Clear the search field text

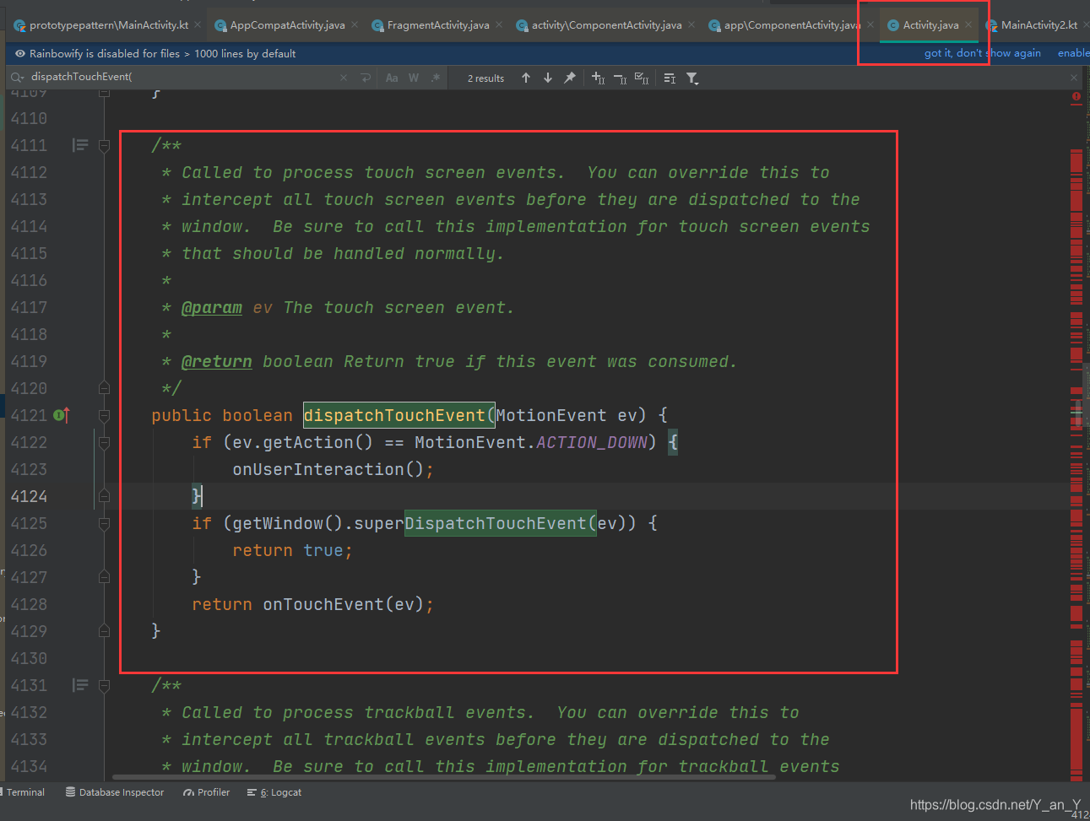coord(344,78)
